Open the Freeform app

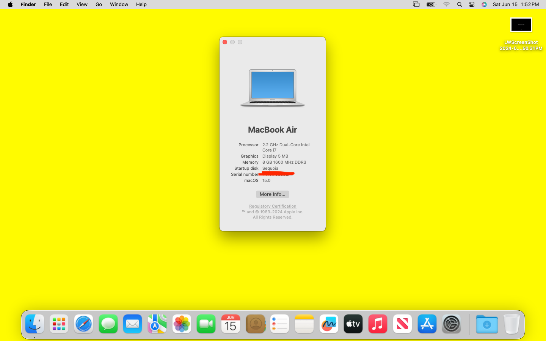click(329, 324)
